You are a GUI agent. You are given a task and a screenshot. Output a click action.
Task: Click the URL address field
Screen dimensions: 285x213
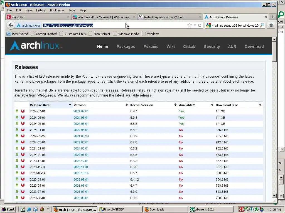pos(114,25)
